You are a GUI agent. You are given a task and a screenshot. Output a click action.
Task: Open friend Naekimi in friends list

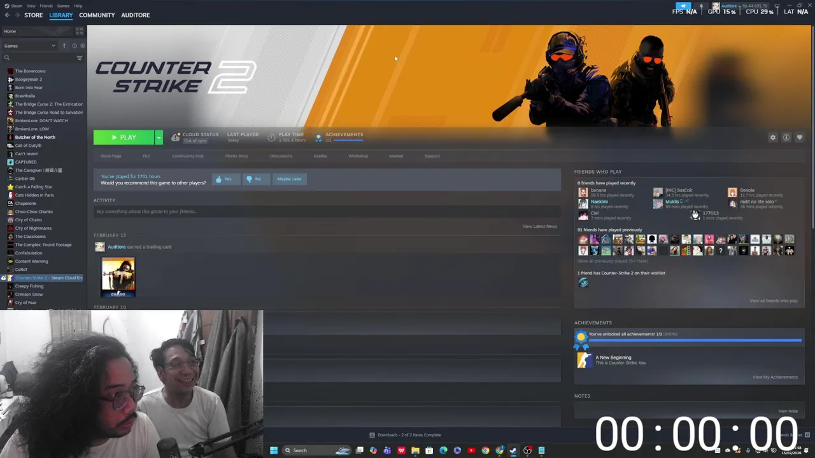click(x=599, y=202)
